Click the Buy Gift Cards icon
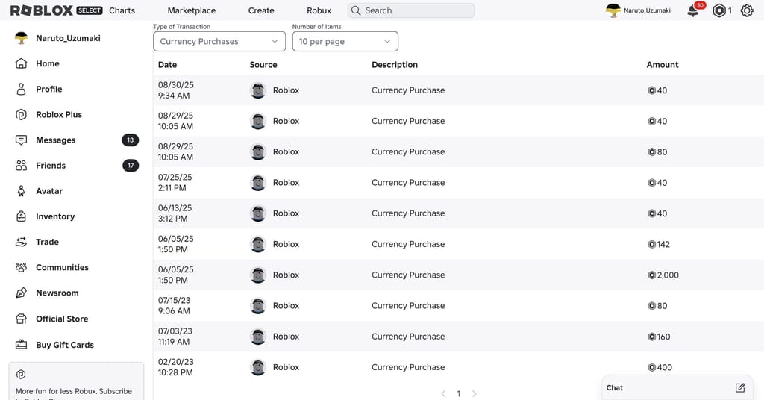The height and width of the screenshot is (400, 764). click(x=21, y=345)
